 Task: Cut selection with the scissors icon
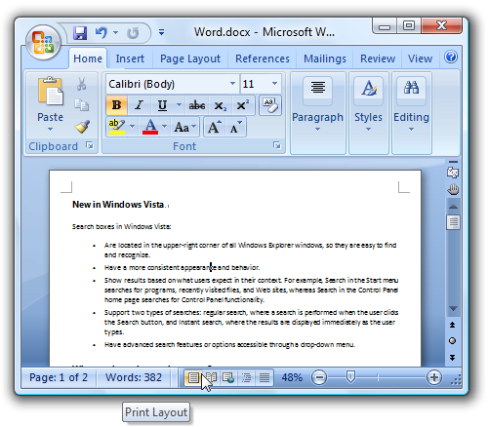tap(81, 84)
